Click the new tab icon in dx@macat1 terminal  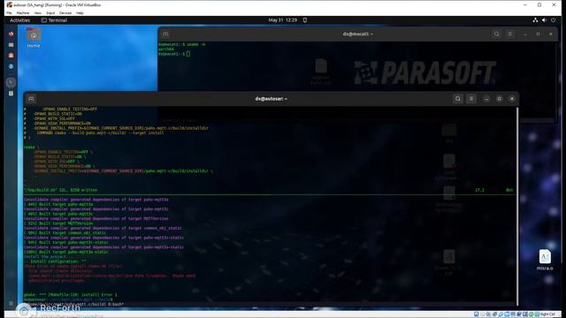coord(165,34)
